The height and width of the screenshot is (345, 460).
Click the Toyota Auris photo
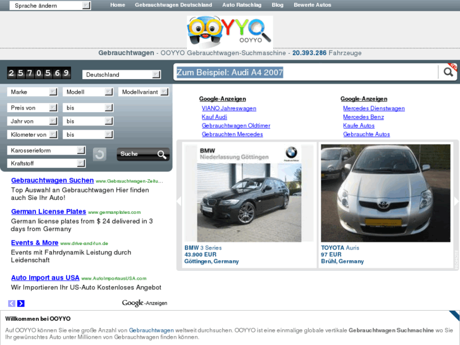click(385, 193)
